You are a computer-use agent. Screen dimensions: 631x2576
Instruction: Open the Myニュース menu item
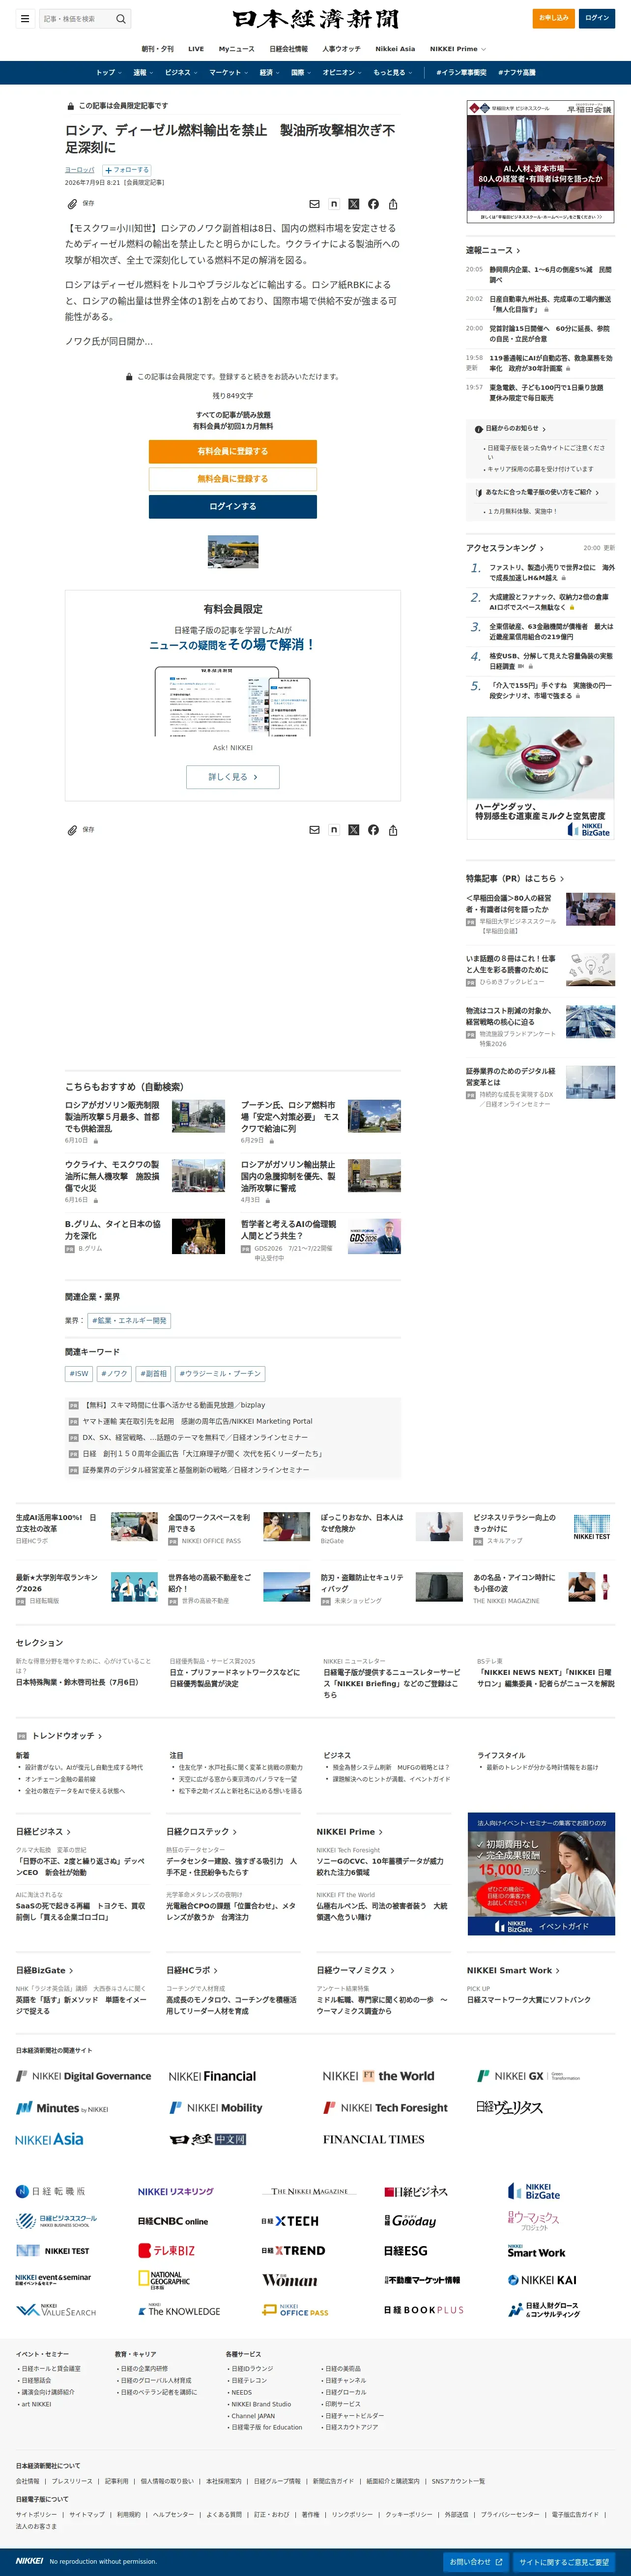pos(236,49)
